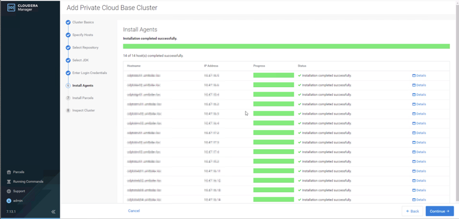Image resolution: width=459 pixels, height=219 pixels.
Task: Go to the Specify Hosts step
Action: (x=80, y=35)
